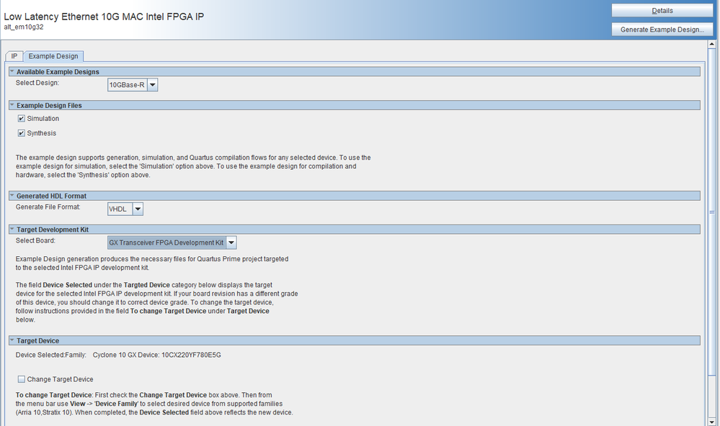Uncheck the Synthesis checkbox
Image resolution: width=720 pixels, height=426 pixels.
click(x=21, y=133)
